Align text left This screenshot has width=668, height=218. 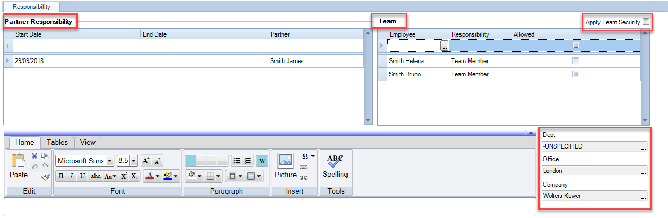pyautogui.click(x=190, y=161)
